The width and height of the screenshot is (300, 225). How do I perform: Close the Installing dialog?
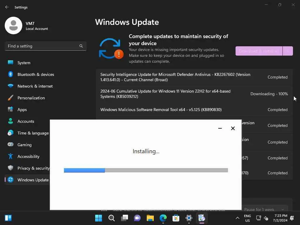tap(233, 128)
